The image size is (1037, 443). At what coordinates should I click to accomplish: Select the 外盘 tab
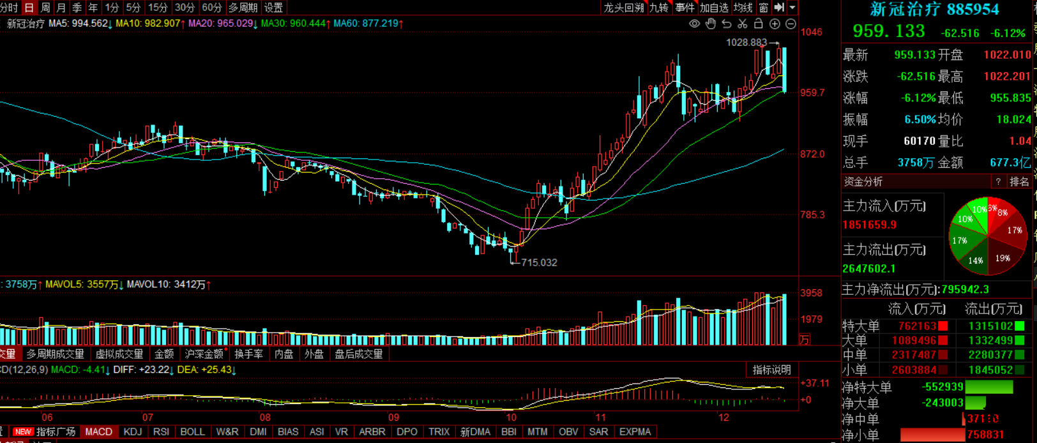314,354
